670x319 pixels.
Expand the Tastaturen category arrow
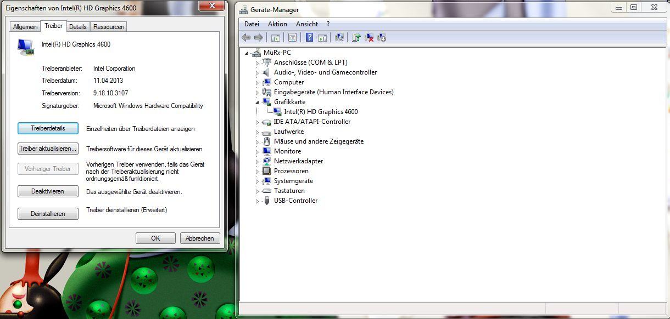[257, 191]
